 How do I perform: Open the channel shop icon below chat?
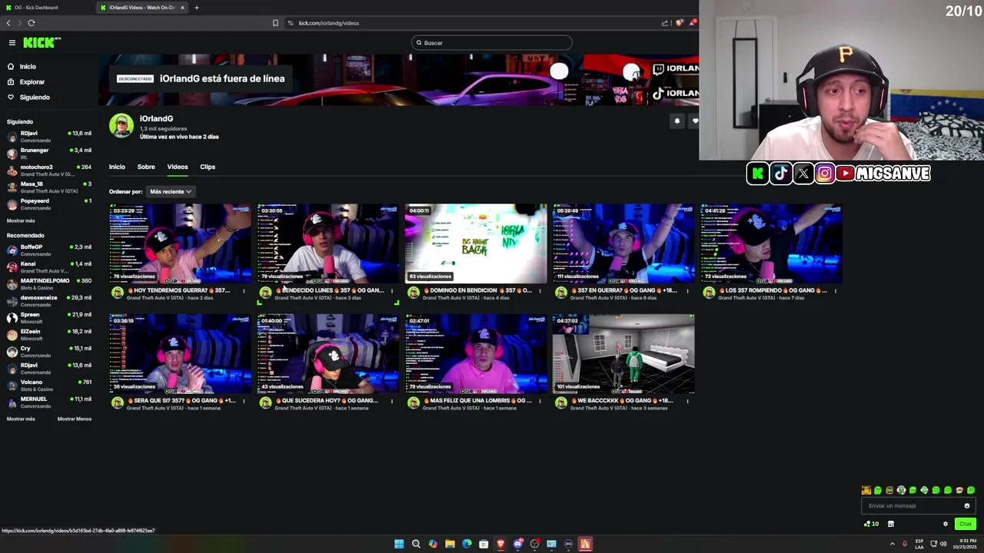point(891,524)
